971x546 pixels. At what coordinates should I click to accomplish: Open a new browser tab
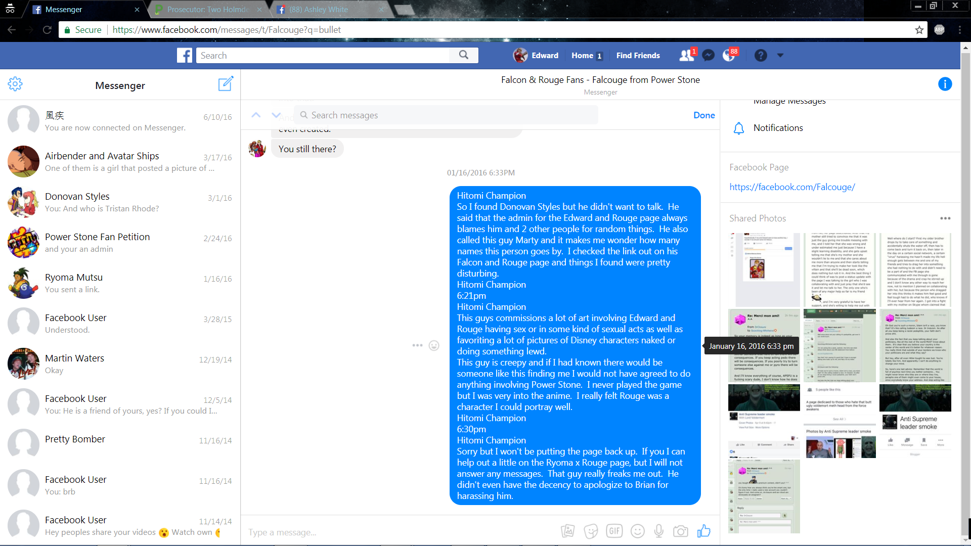point(404,10)
